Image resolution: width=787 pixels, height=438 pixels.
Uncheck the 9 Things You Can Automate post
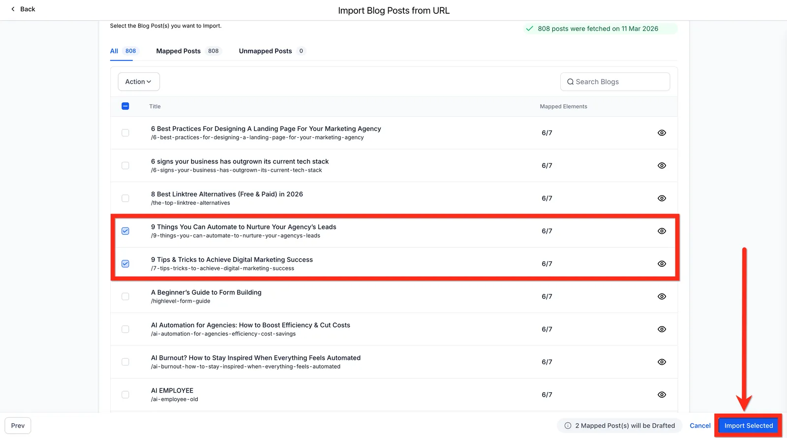(125, 231)
